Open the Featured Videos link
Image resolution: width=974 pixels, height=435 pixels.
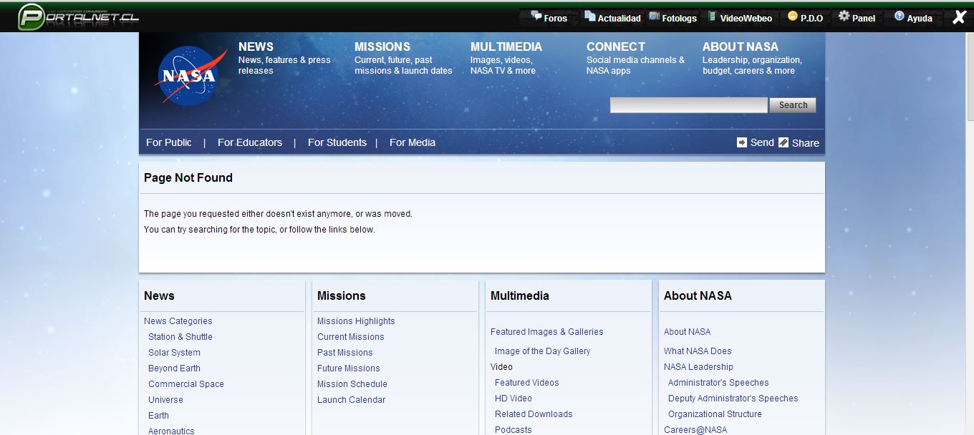point(527,383)
